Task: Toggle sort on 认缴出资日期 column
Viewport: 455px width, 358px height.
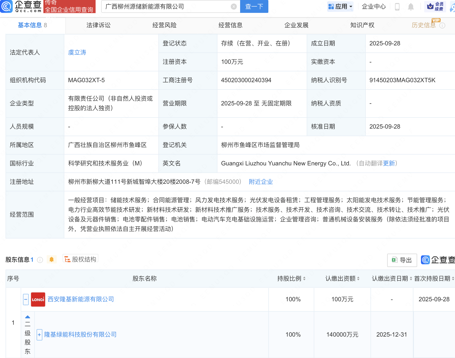Action: (411, 279)
